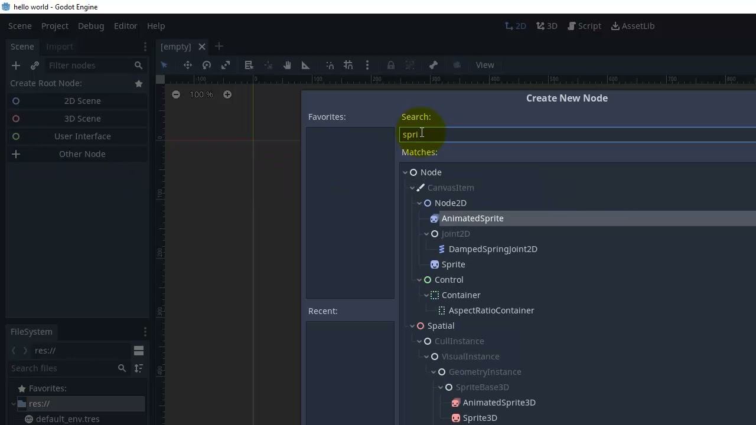756x425 pixels.
Task: Add a new scene tab
Action: pos(219,47)
